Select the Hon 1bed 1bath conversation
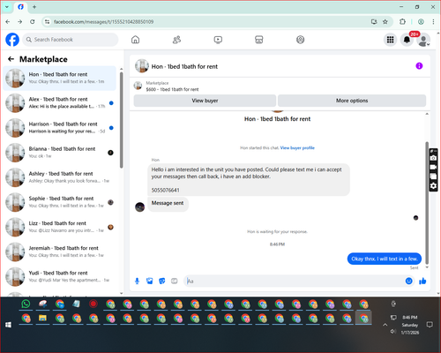The height and width of the screenshot is (353, 441). point(60,79)
